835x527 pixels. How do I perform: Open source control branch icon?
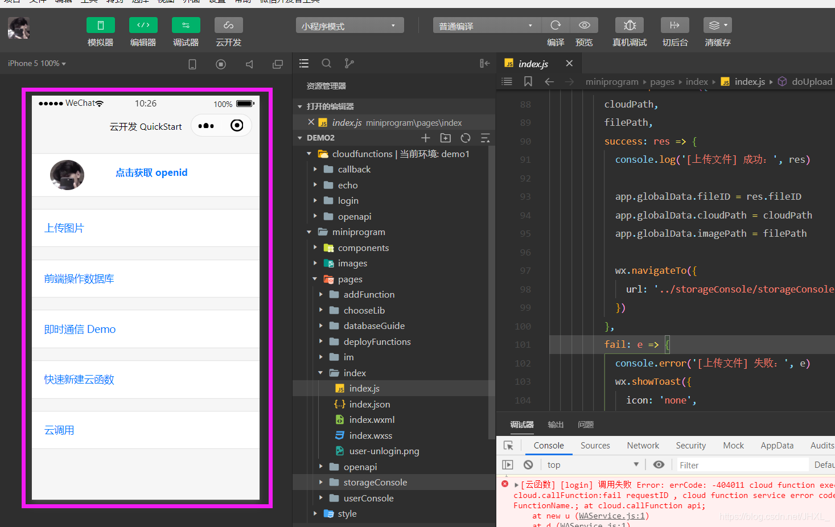click(x=349, y=64)
